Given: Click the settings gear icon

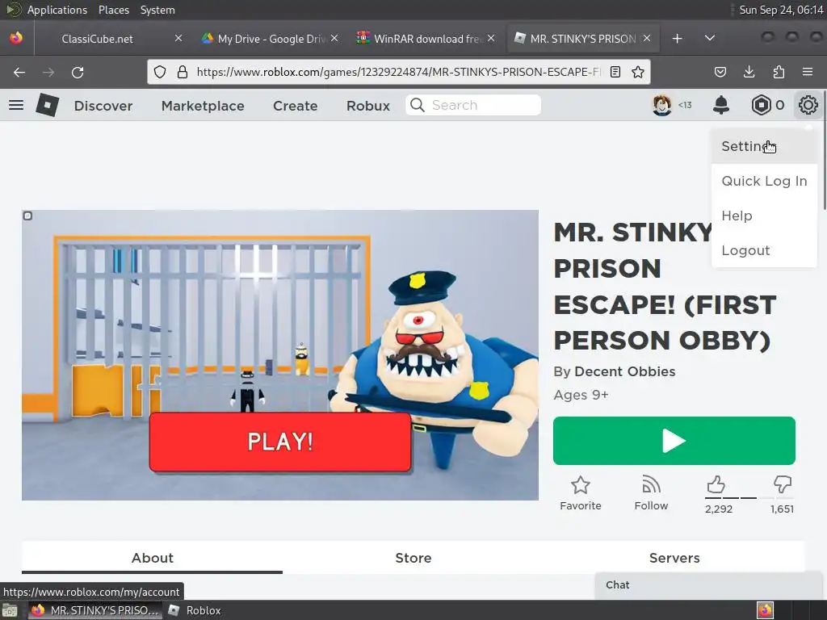Looking at the screenshot, I should pos(808,105).
